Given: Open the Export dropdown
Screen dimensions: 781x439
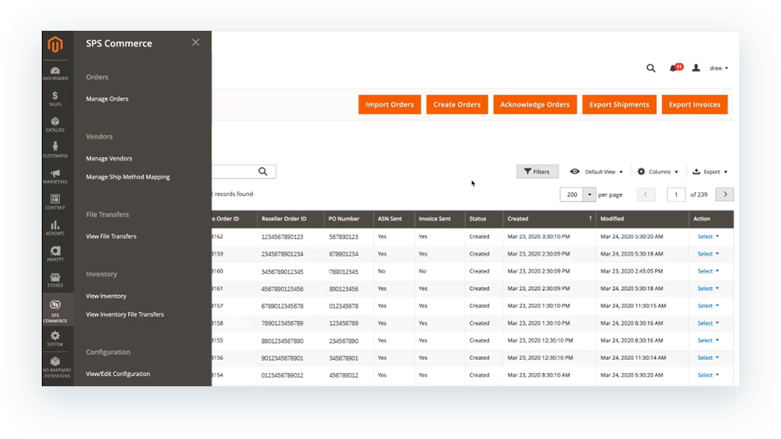Looking at the screenshot, I should (x=709, y=171).
